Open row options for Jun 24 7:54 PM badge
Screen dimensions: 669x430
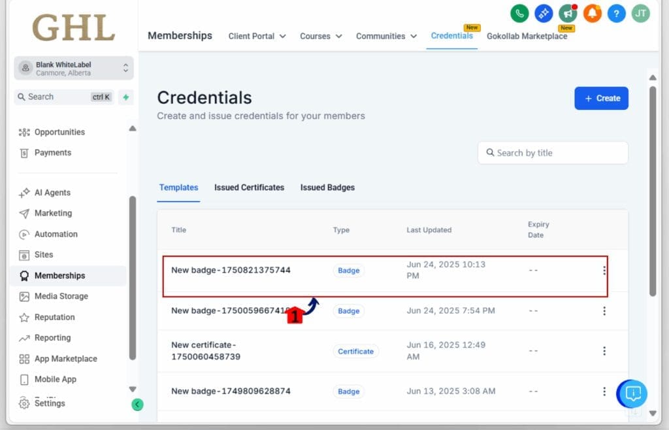click(604, 311)
